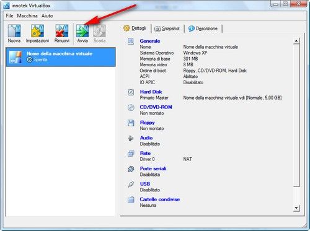The height and width of the screenshot is (231, 310).
Task: Click the 'Floppy, CD/DVD-ROM, Hard Disk' boot order
Action: coord(215,71)
